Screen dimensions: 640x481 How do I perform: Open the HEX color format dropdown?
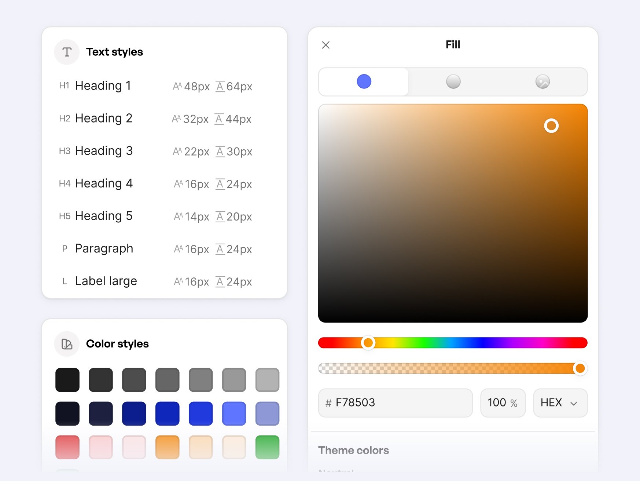pyautogui.click(x=560, y=403)
